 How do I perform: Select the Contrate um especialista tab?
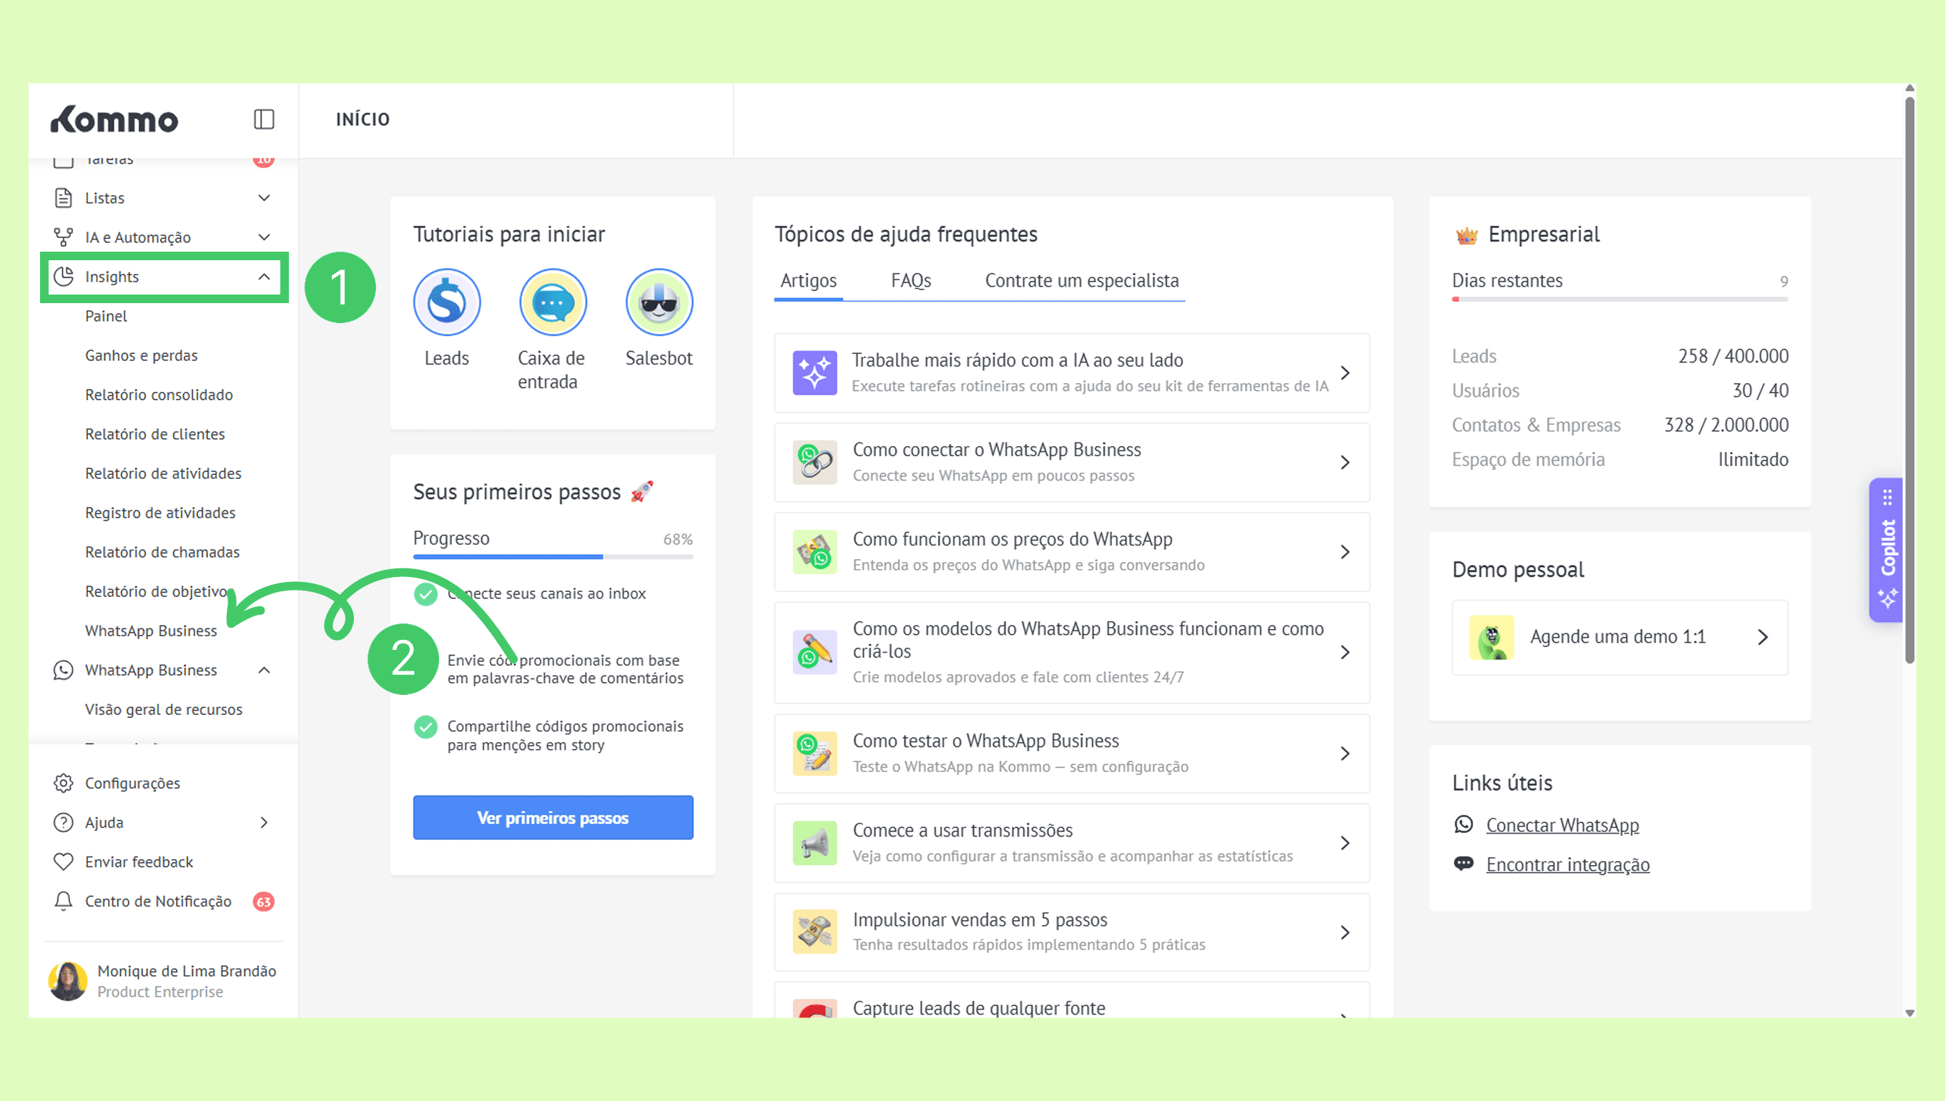pos(1081,280)
